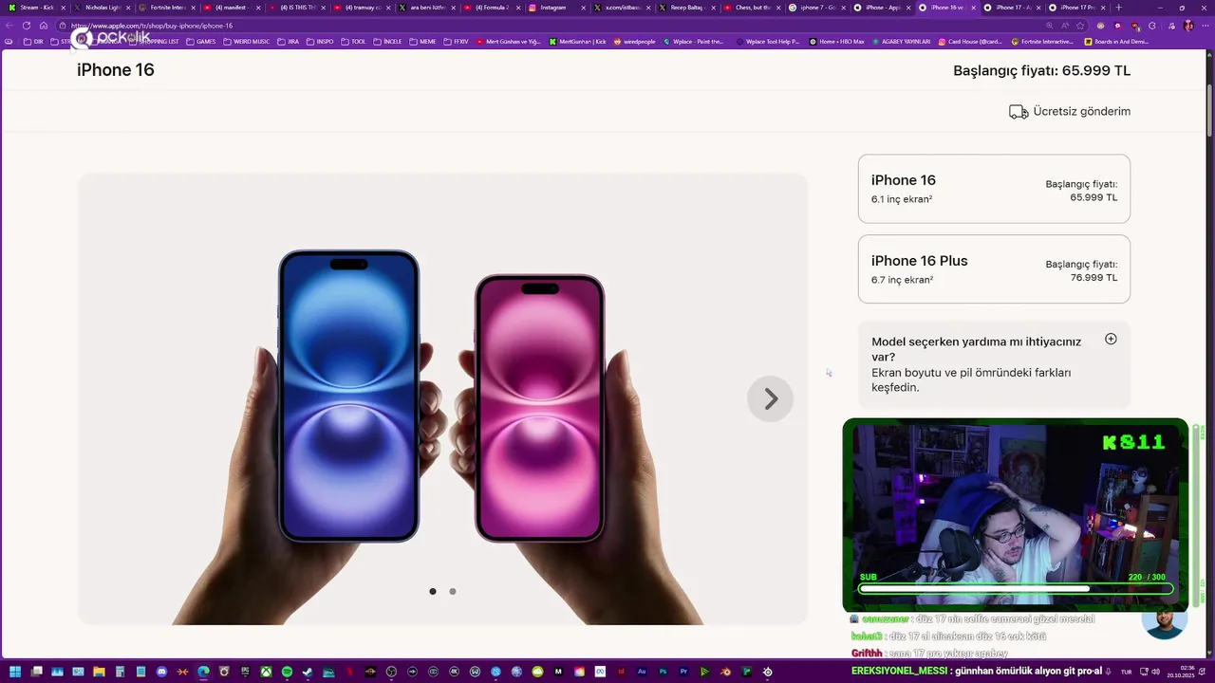Open the Wplace Tool Help bookmark

pos(767,42)
